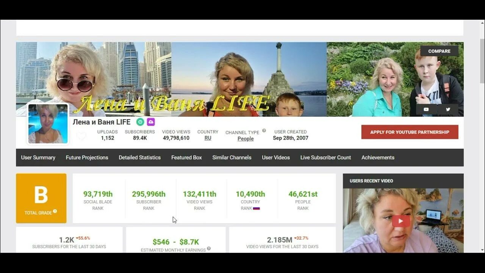Click the 132,411th video views rank
The height and width of the screenshot is (273, 485).
point(199,194)
